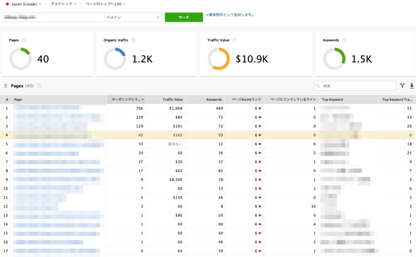Click the green Keywords donut chart
Image resolution: width=416 pixels, height=257 pixels.
(334, 59)
